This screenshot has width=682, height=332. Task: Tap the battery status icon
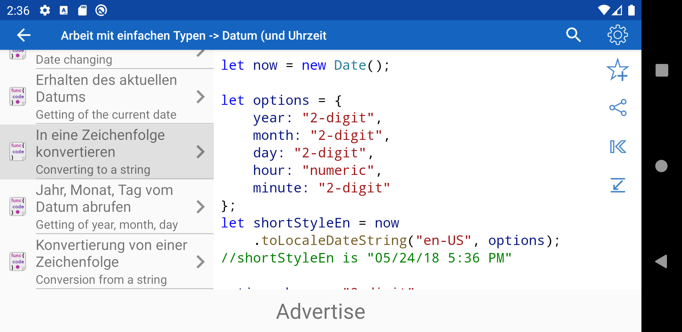click(x=632, y=10)
